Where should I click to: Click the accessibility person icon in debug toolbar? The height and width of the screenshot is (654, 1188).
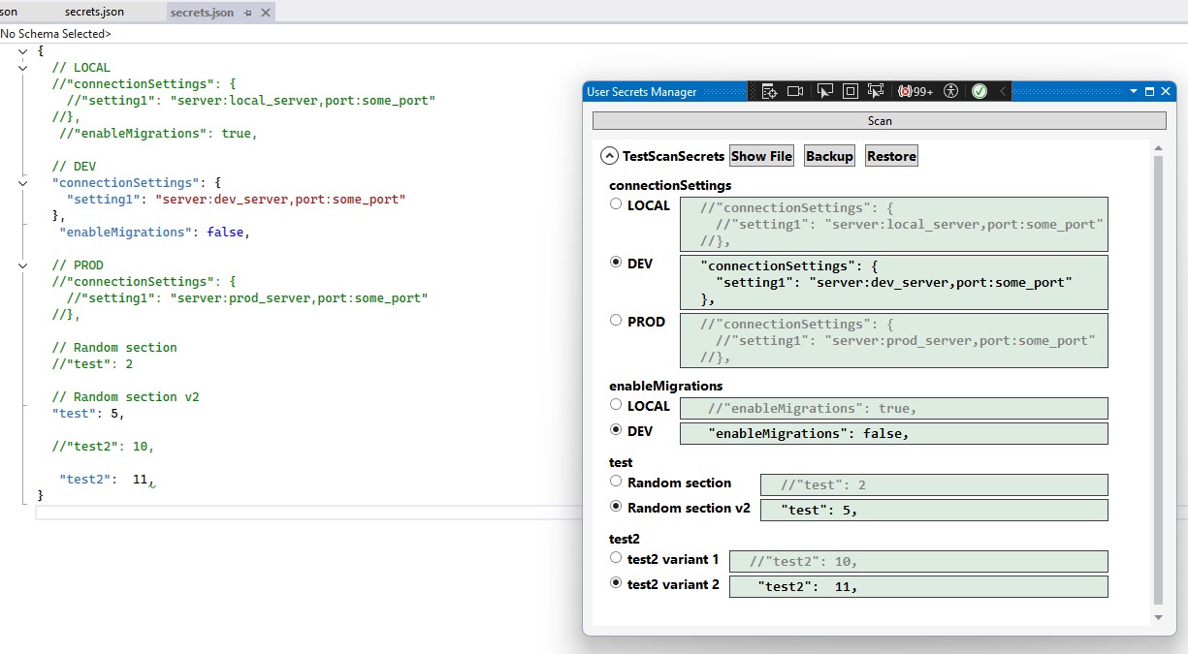tap(950, 91)
